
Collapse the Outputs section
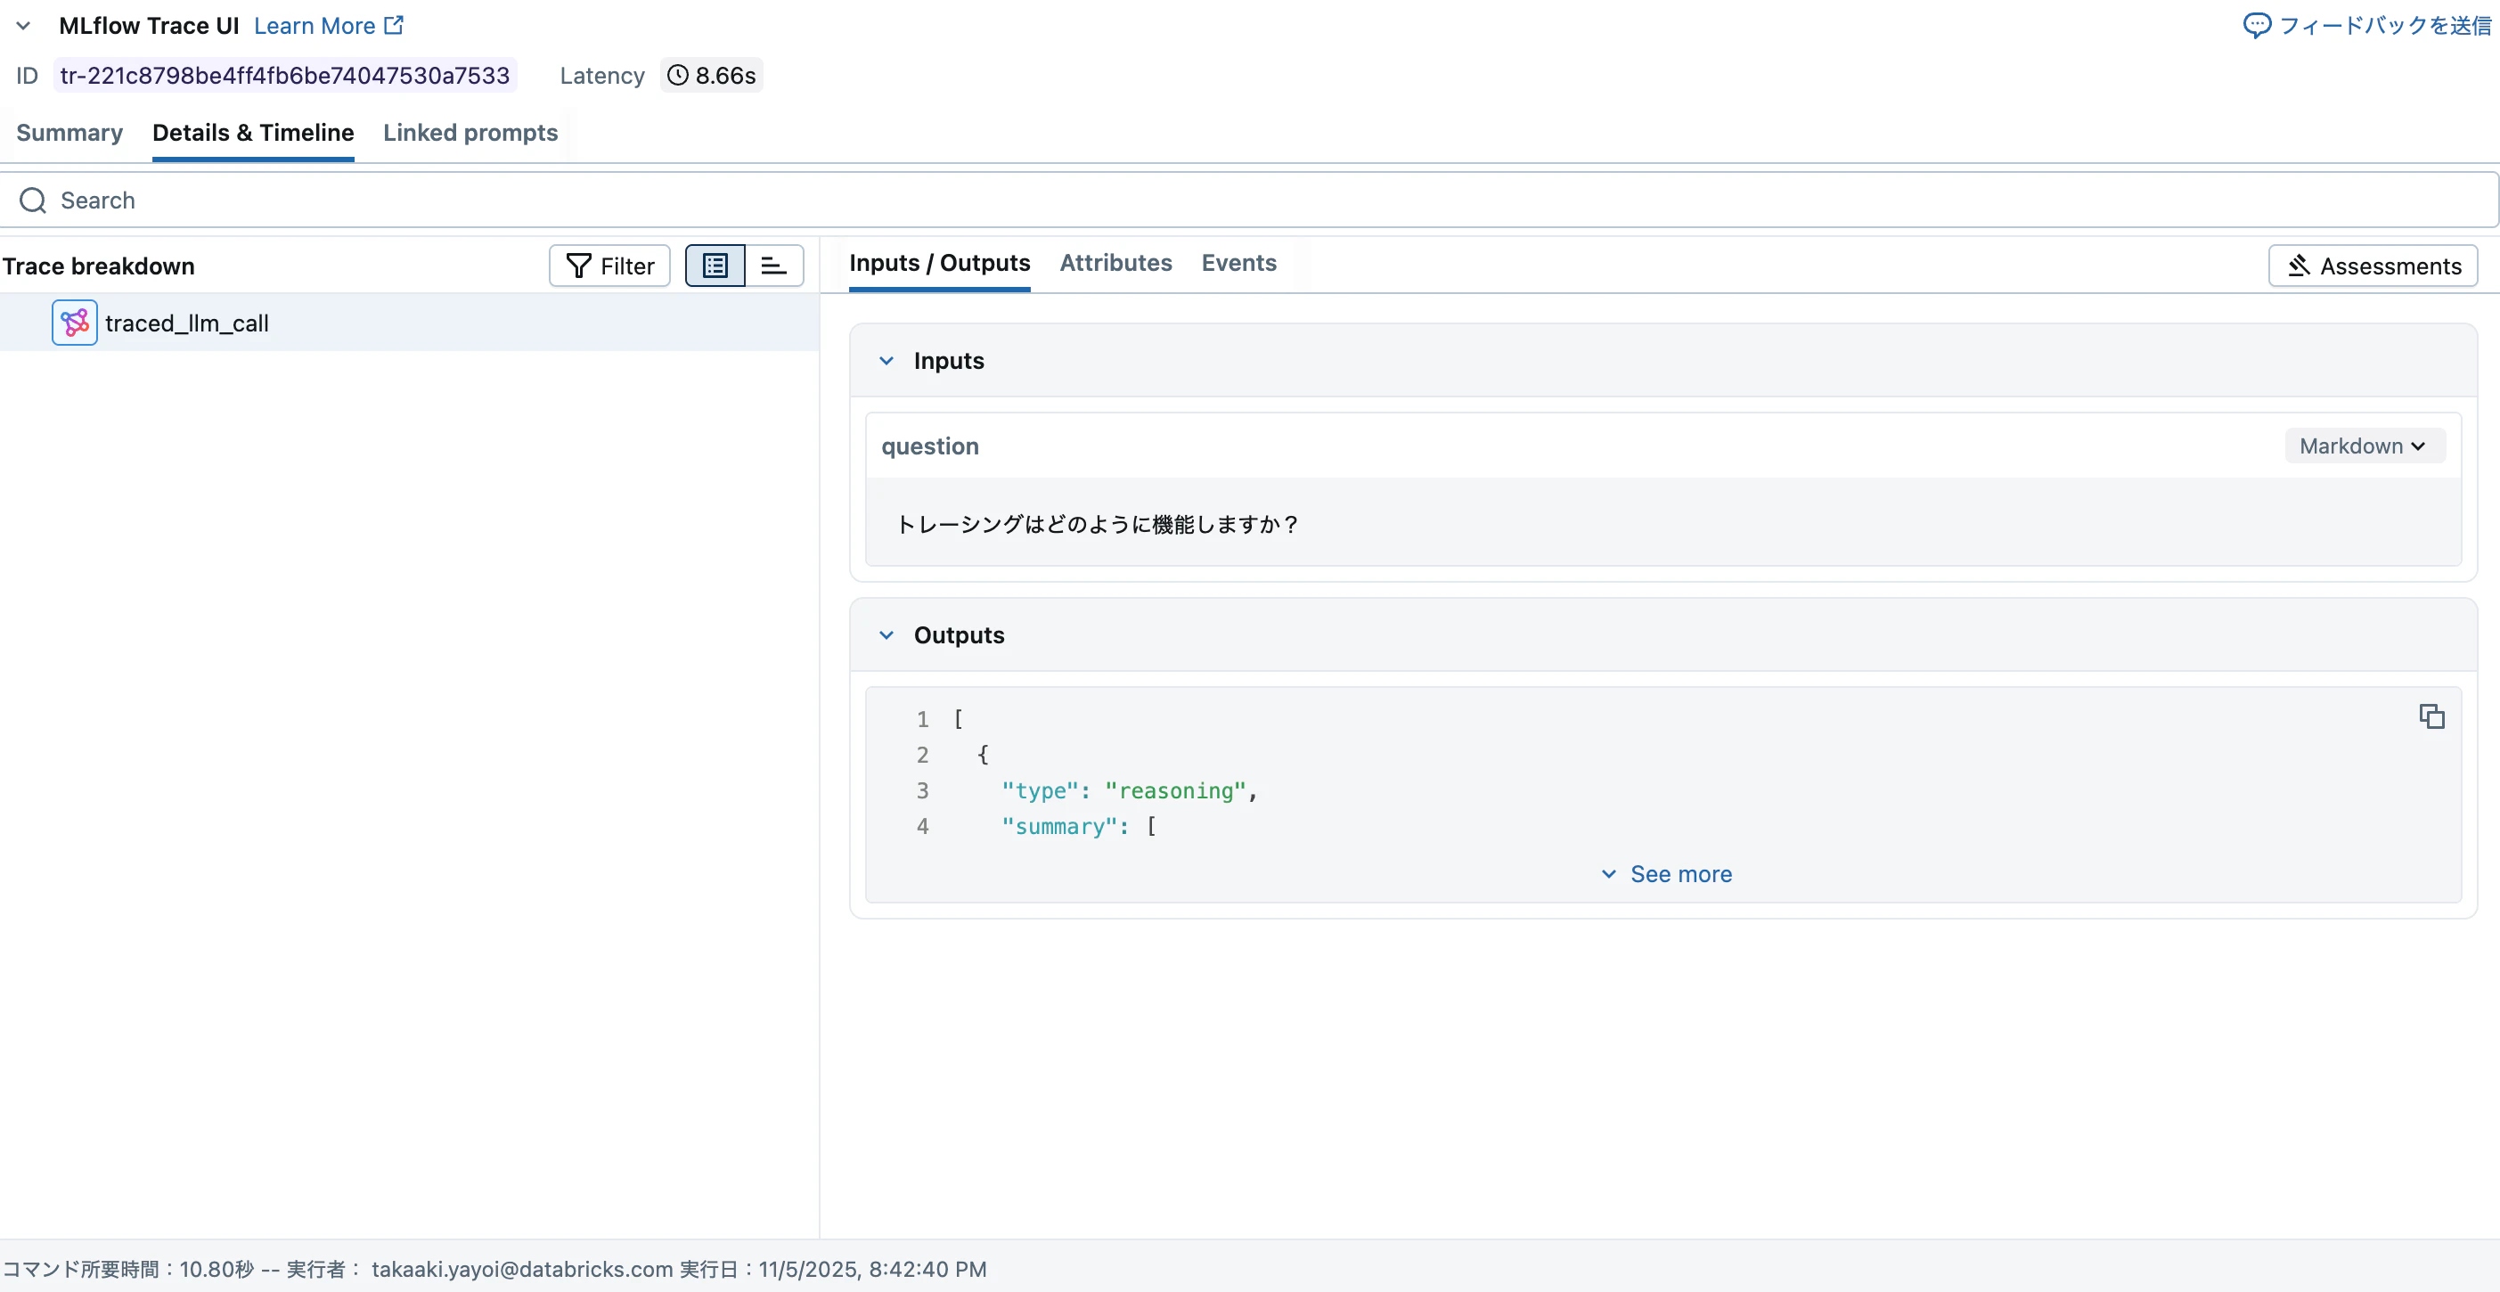point(886,634)
